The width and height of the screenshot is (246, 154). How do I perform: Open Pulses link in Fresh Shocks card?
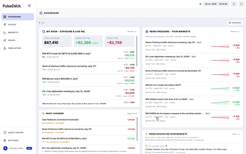coord(236,134)
